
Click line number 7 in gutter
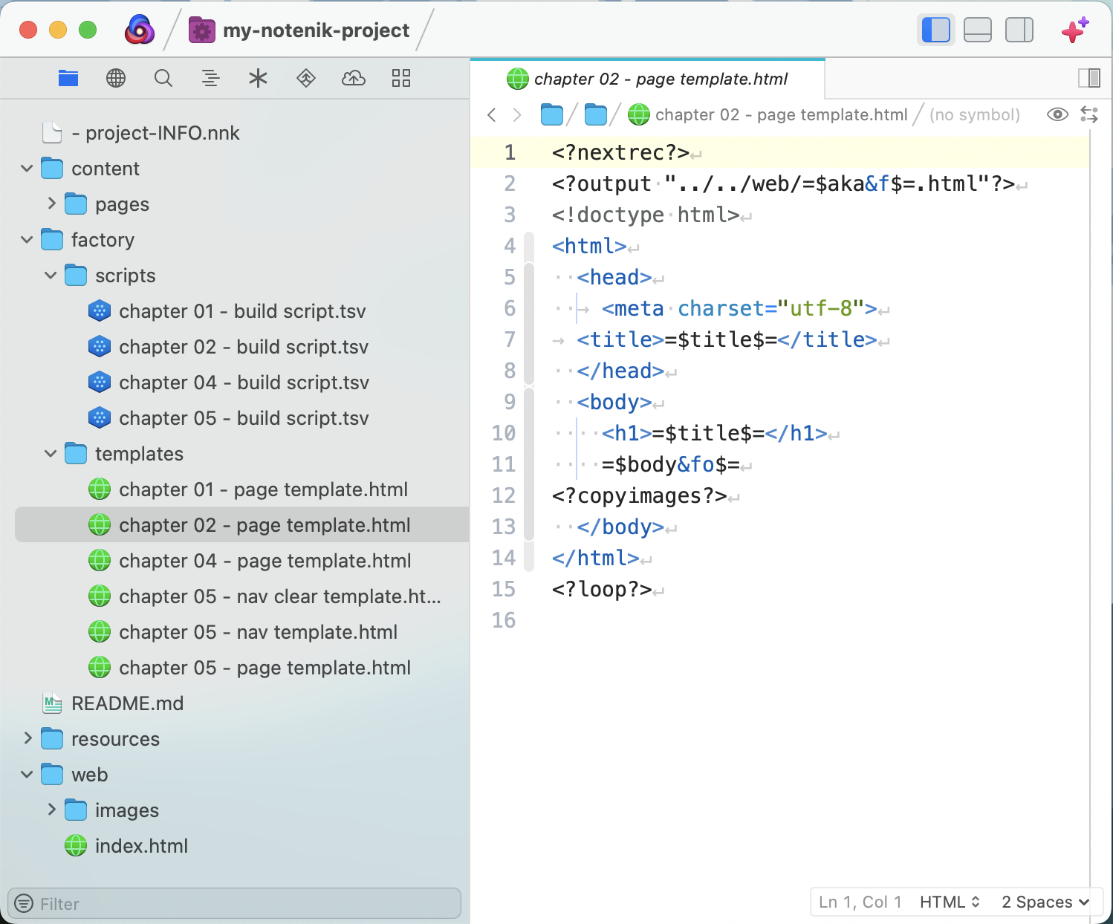point(510,339)
